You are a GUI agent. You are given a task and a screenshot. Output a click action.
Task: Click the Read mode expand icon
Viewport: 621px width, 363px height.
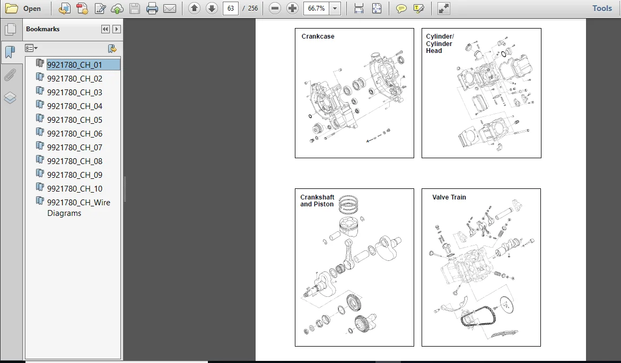tap(443, 8)
